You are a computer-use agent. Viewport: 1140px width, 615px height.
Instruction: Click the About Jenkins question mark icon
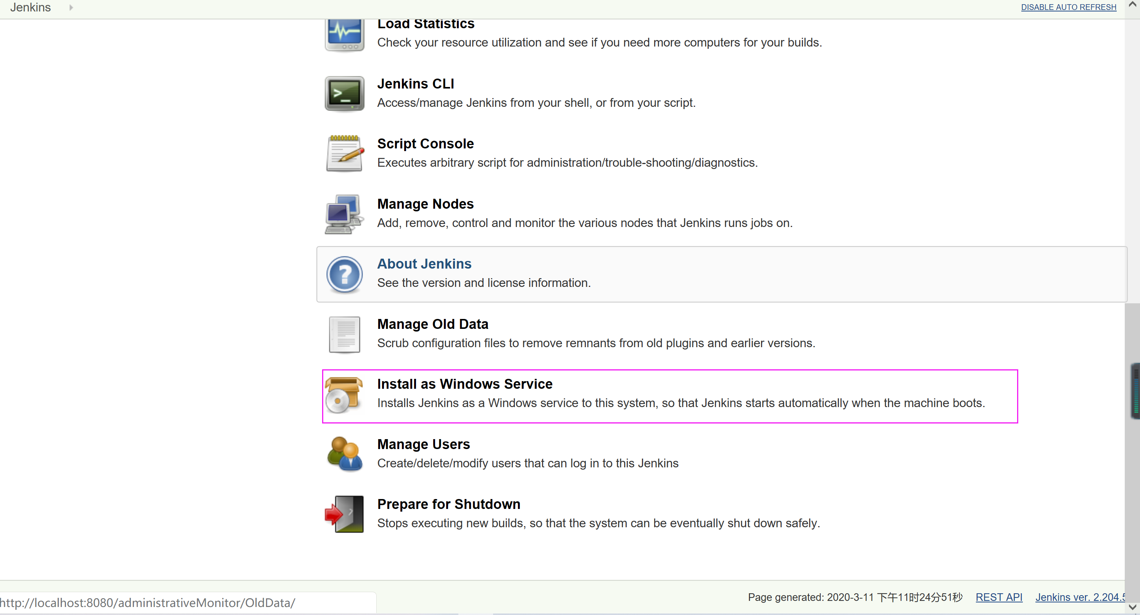click(x=344, y=274)
